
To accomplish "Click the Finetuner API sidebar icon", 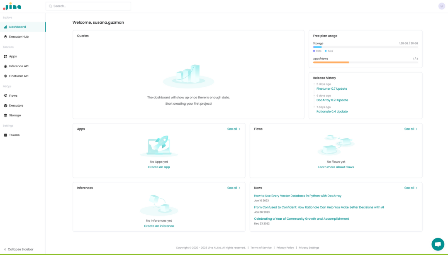I will point(5,76).
